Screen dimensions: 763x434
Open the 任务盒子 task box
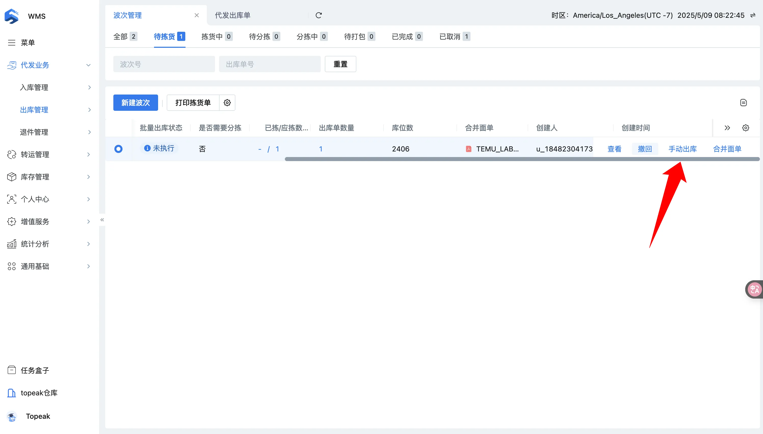tap(35, 370)
